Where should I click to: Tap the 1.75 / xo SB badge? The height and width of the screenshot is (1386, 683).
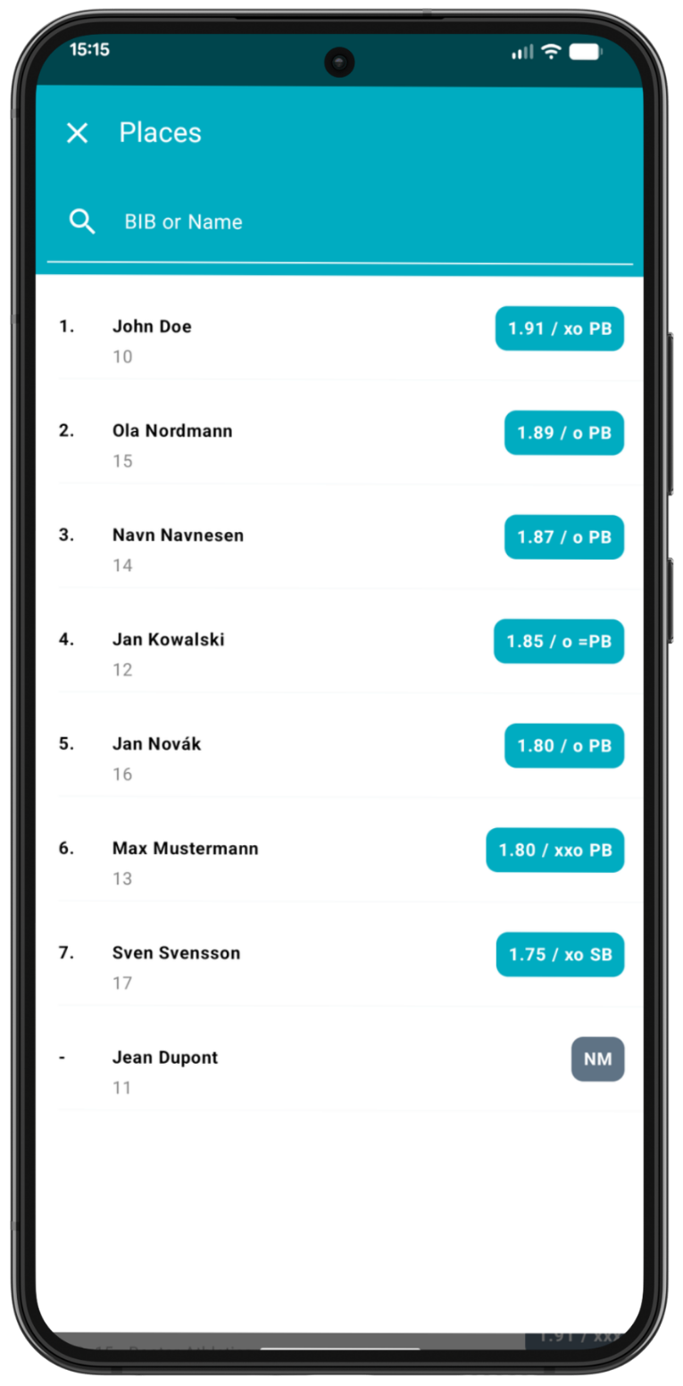click(560, 955)
